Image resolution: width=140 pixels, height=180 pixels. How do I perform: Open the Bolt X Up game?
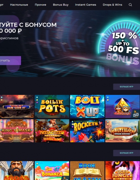(x=87, y=106)
